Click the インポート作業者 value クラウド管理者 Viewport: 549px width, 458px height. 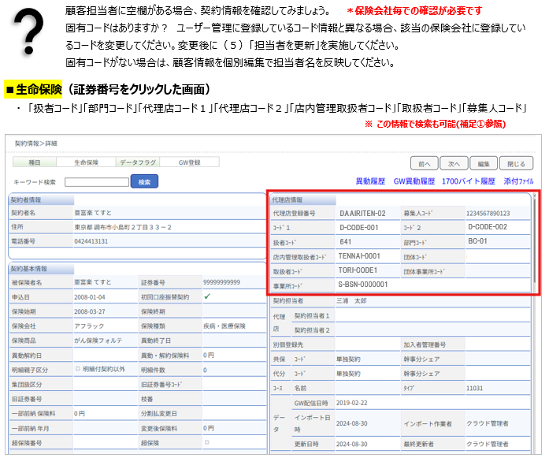tap(487, 423)
